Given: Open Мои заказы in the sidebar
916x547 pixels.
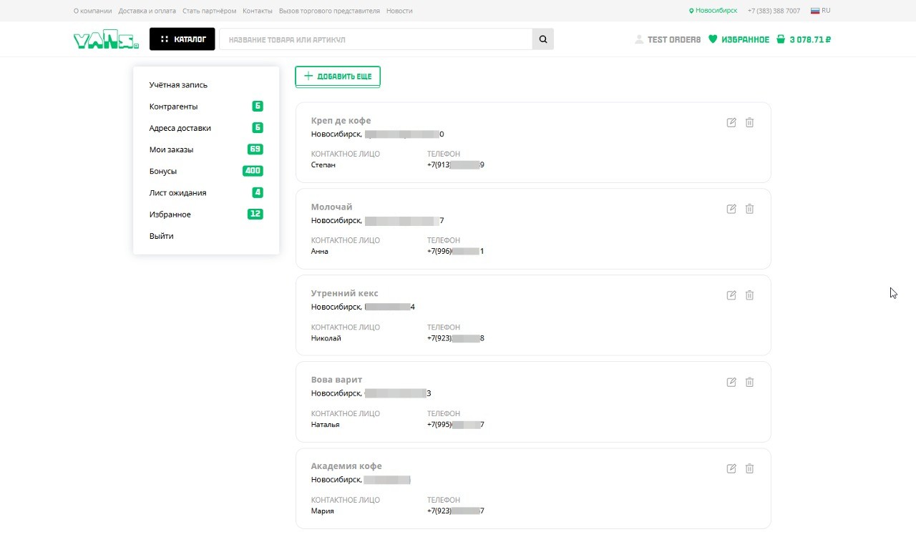Looking at the screenshot, I should [x=171, y=149].
